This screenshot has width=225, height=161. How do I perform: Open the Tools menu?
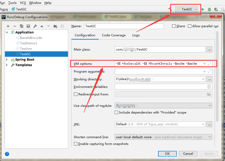click(12, 3)
